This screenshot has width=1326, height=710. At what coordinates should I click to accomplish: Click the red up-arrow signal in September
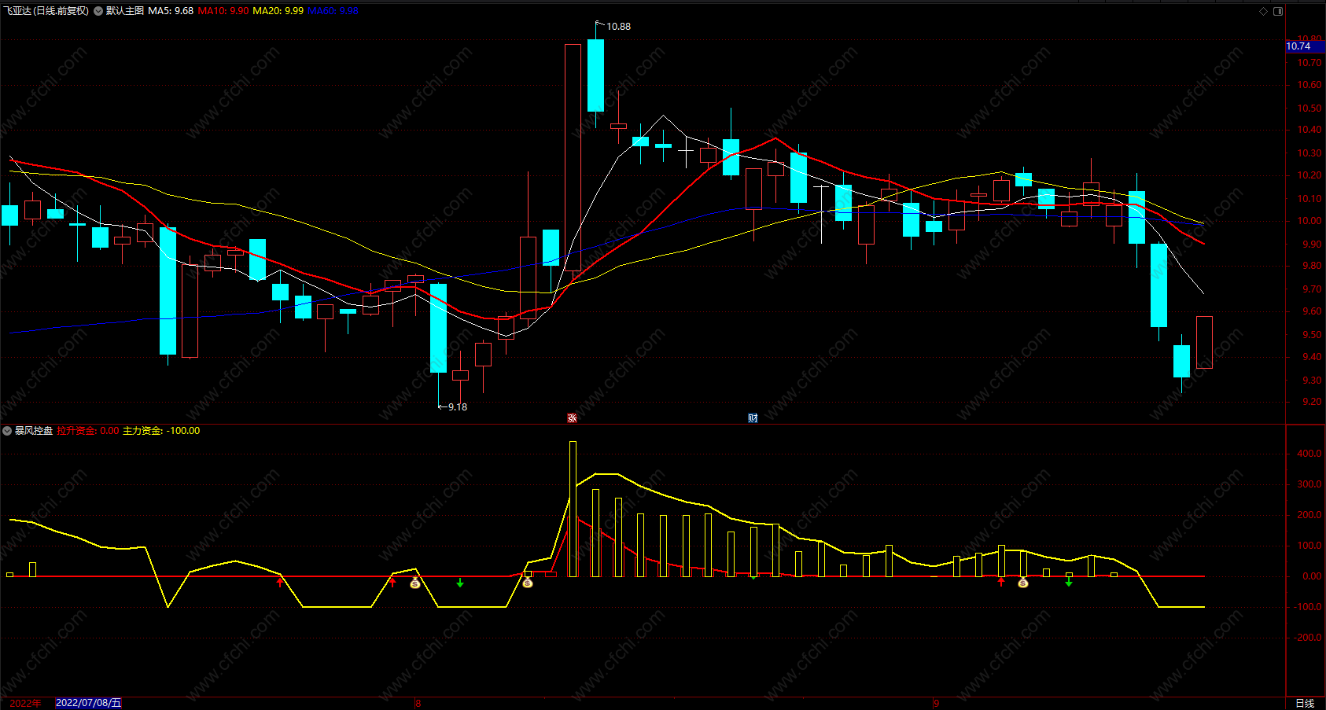tap(1001, 582)
